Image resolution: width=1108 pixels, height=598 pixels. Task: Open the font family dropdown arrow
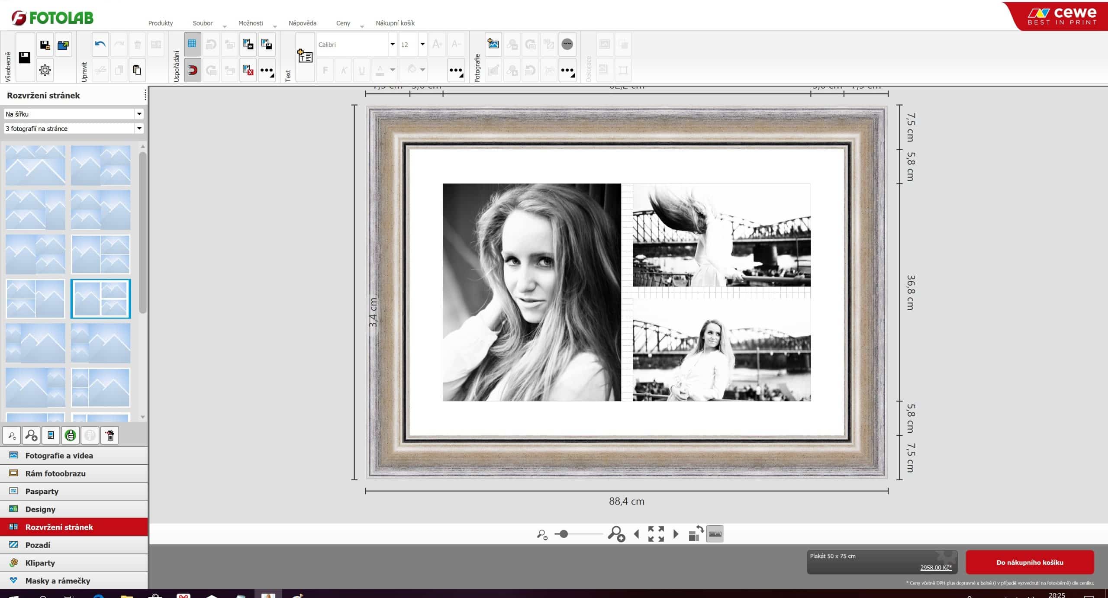(393, 45)
